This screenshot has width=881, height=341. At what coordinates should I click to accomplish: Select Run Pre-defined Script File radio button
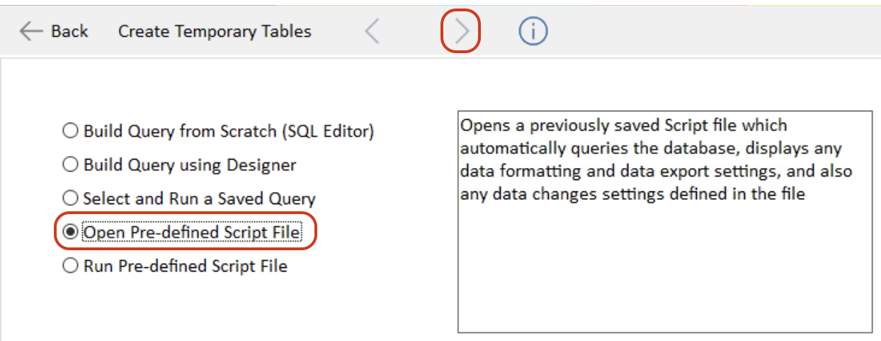click(70, 267)
